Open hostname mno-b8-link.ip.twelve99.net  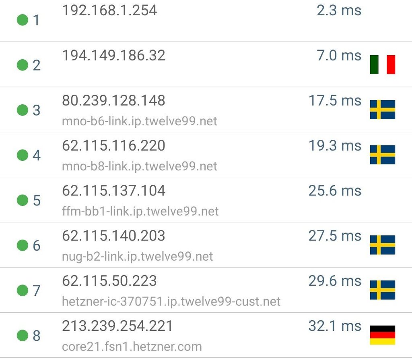(x=140, y=166)
